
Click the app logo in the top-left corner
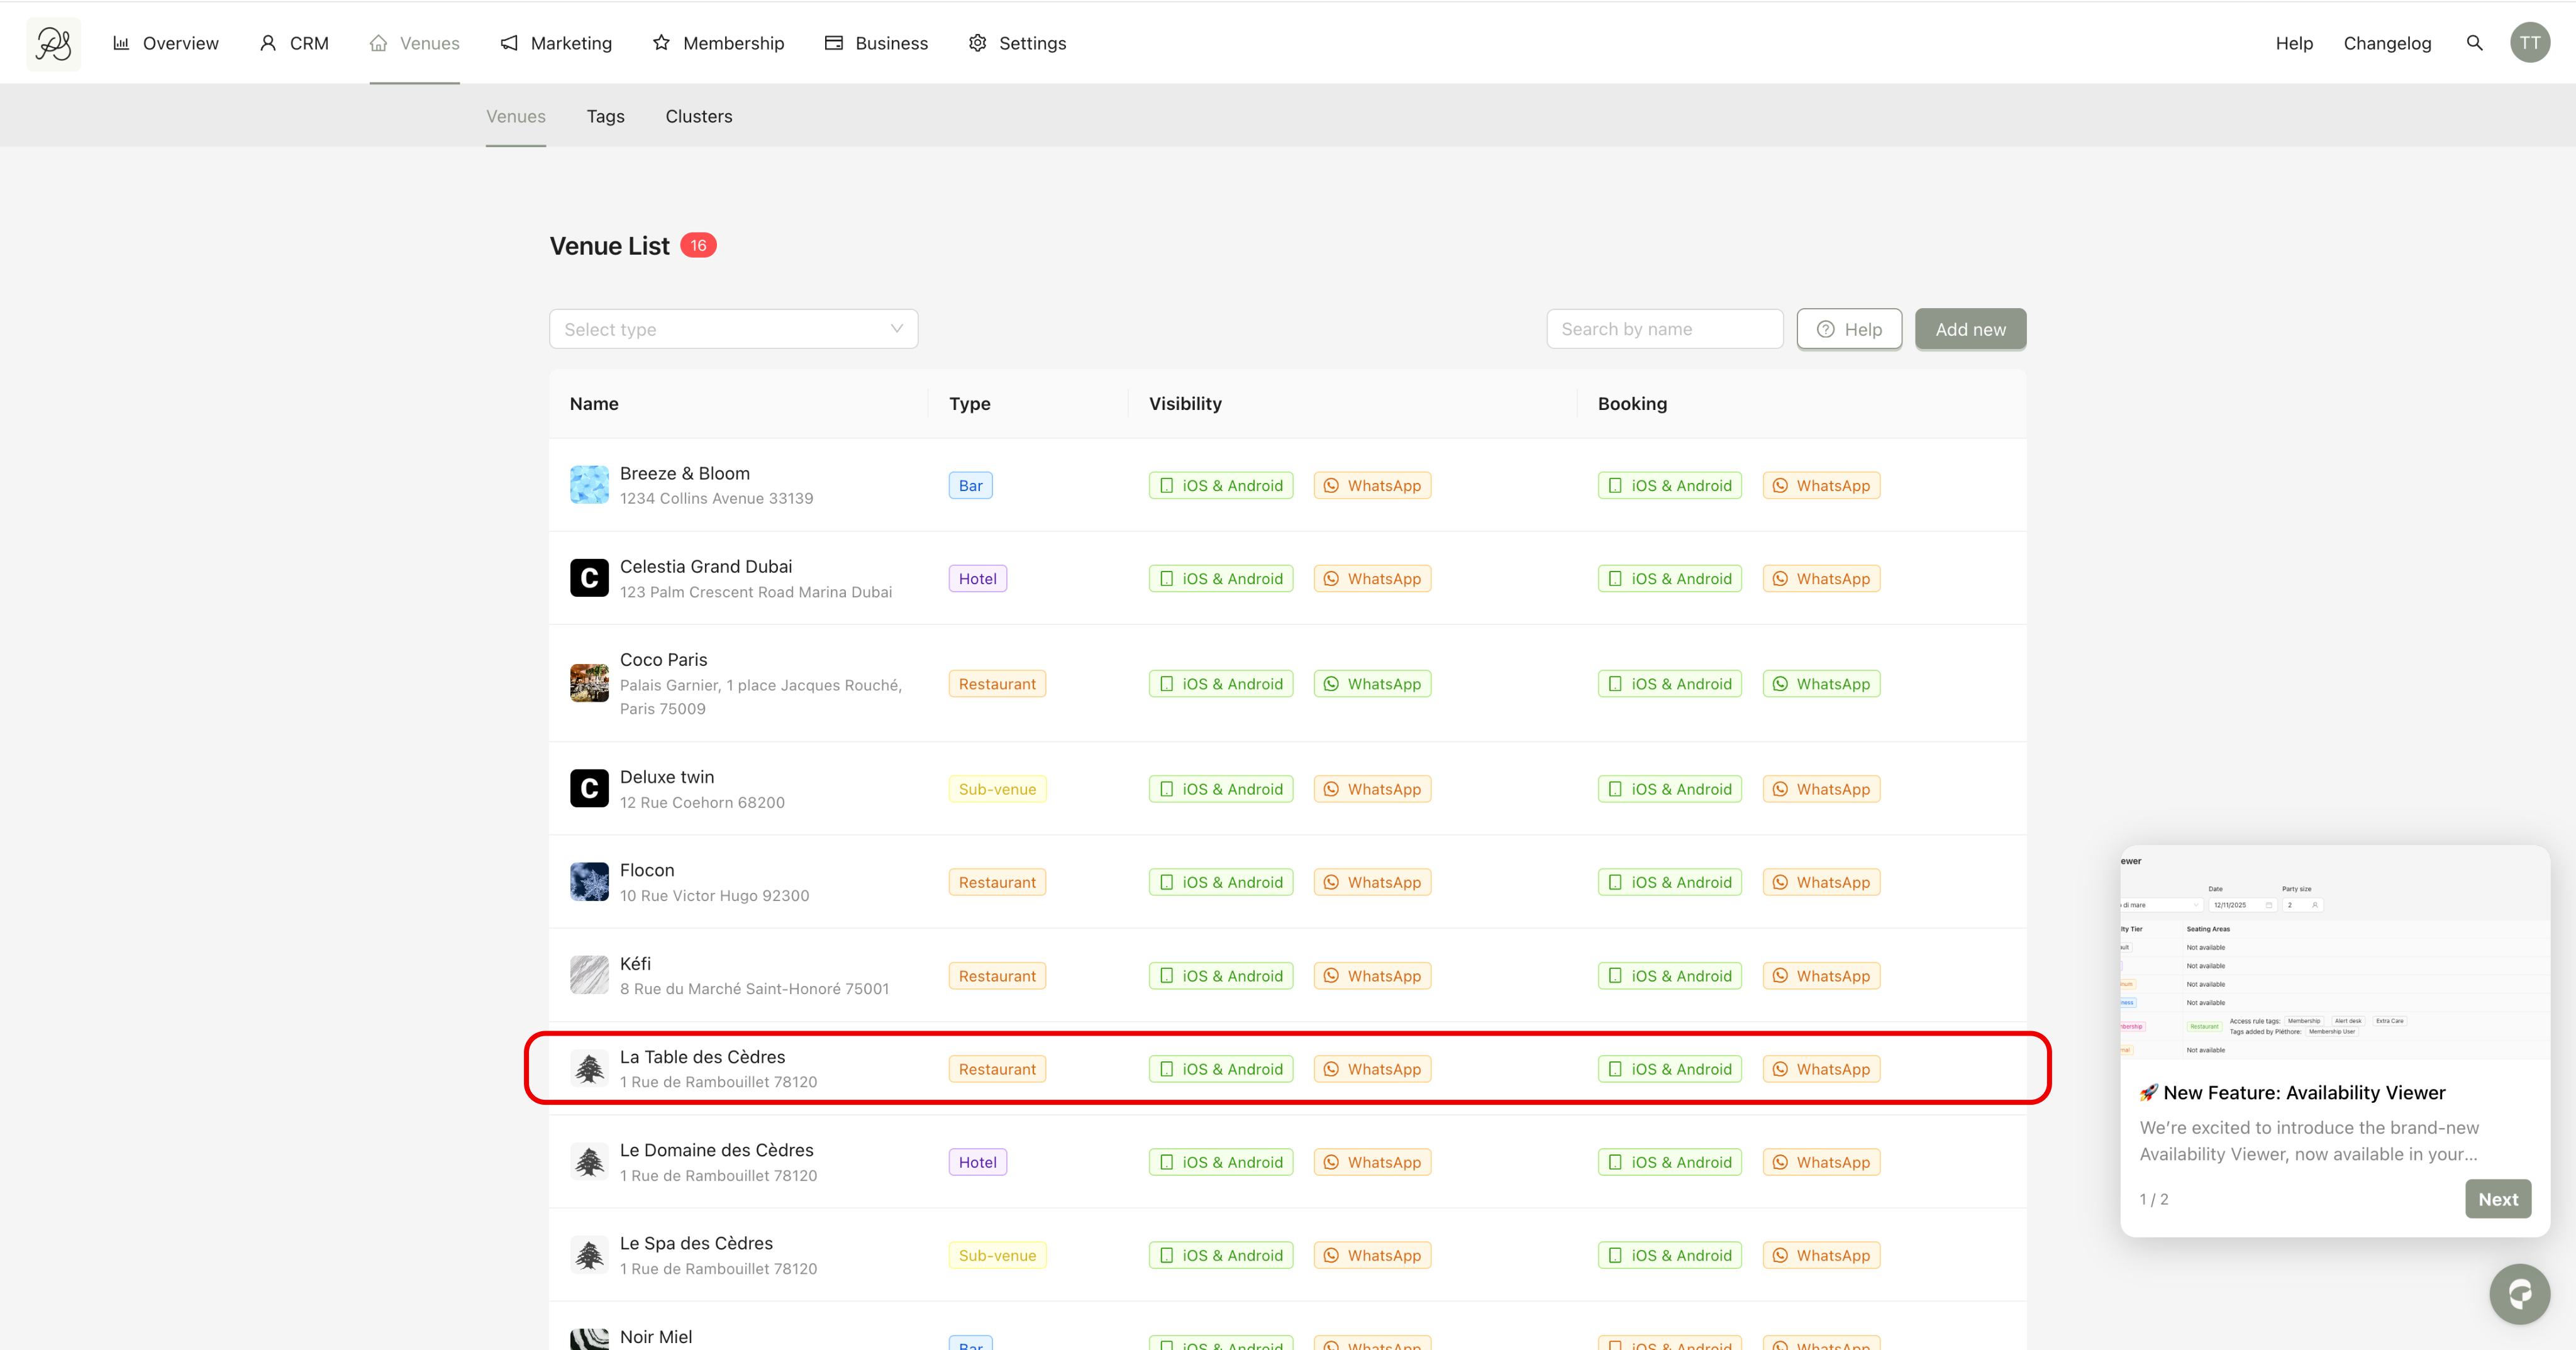point(54,43)
